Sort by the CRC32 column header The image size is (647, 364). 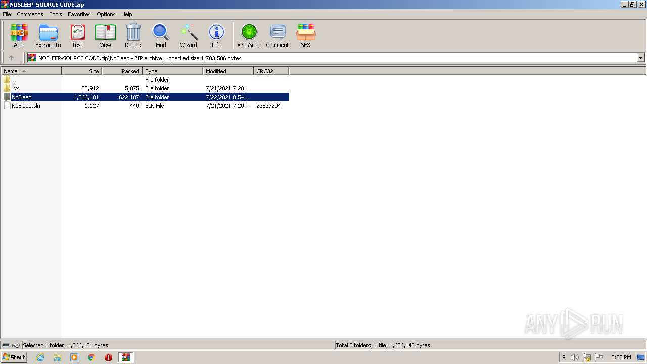point(271,71)
